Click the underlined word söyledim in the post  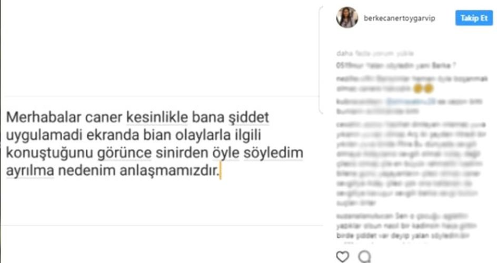click(x=274, y=153)
